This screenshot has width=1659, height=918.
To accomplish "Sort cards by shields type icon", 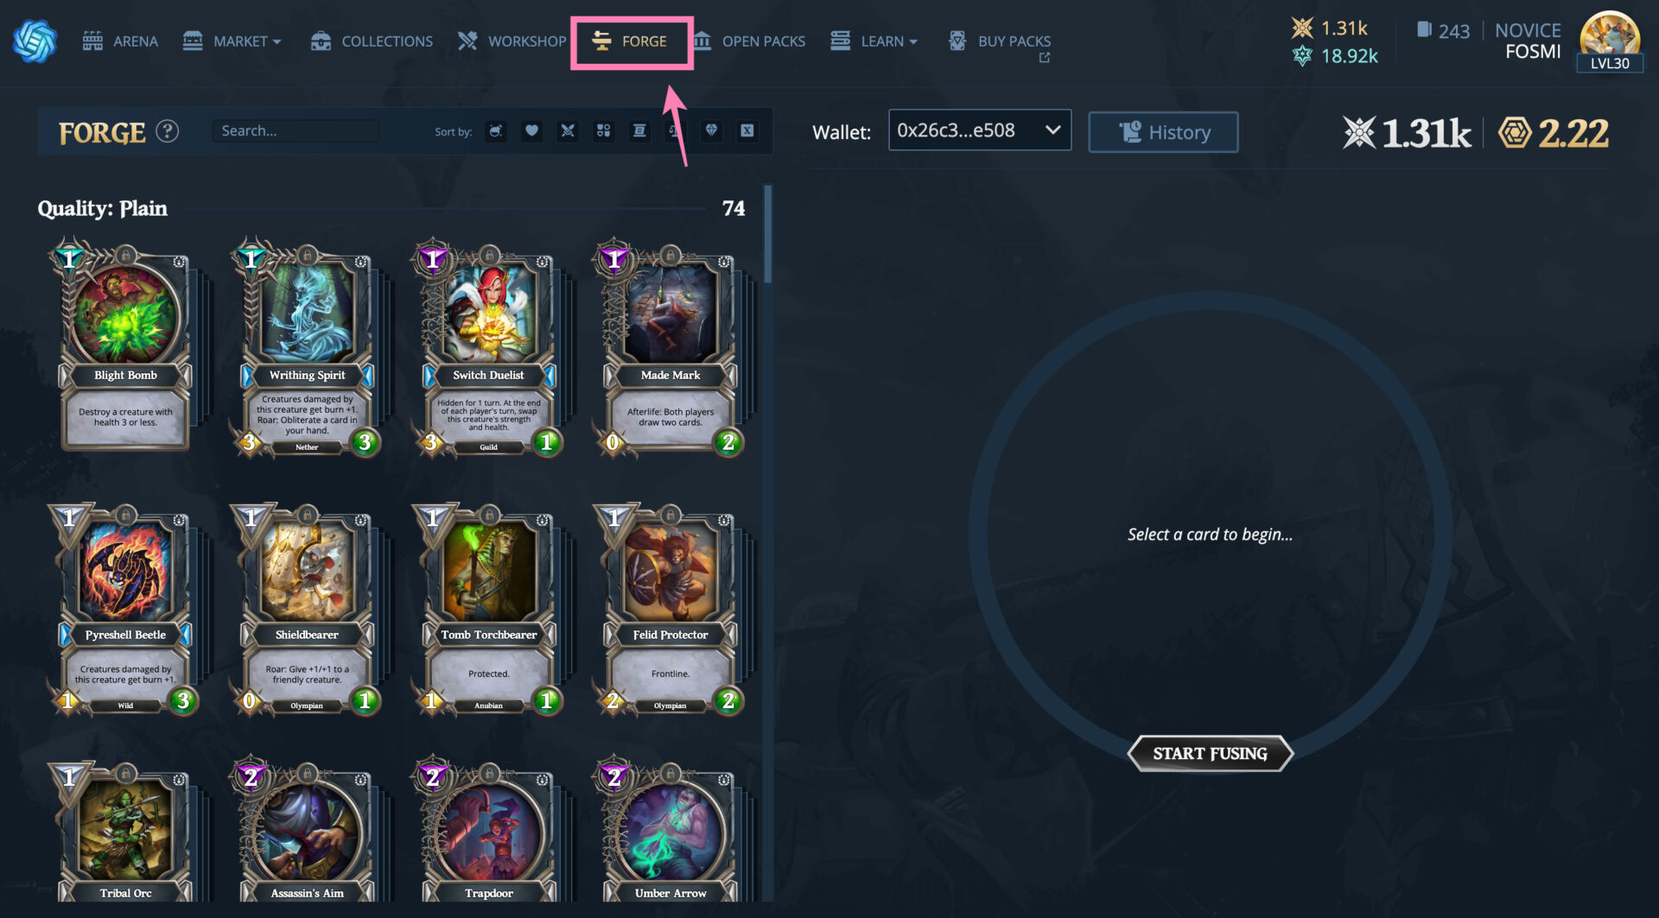I will pyautogui.click(x=604, y=131).
